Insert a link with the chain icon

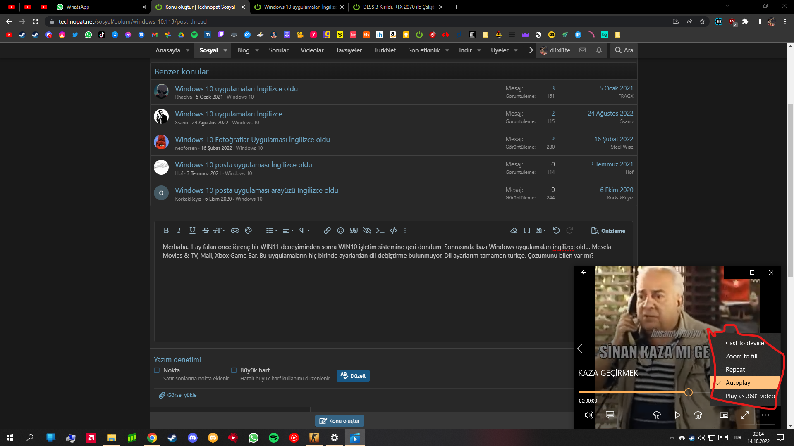(327, 230)
